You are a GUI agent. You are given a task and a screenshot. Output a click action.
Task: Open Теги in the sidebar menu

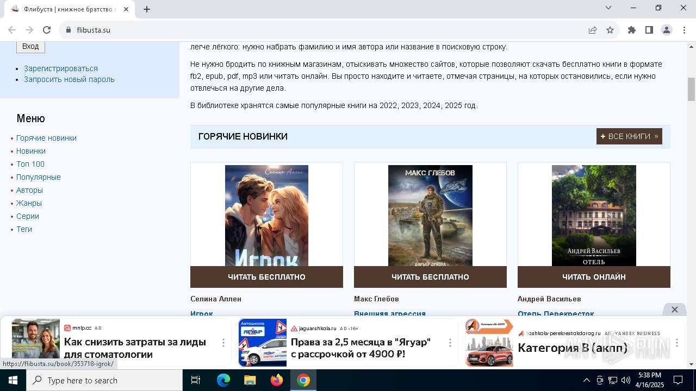point(24,229)
